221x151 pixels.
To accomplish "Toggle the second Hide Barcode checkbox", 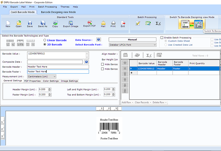I will pos(102,69).
